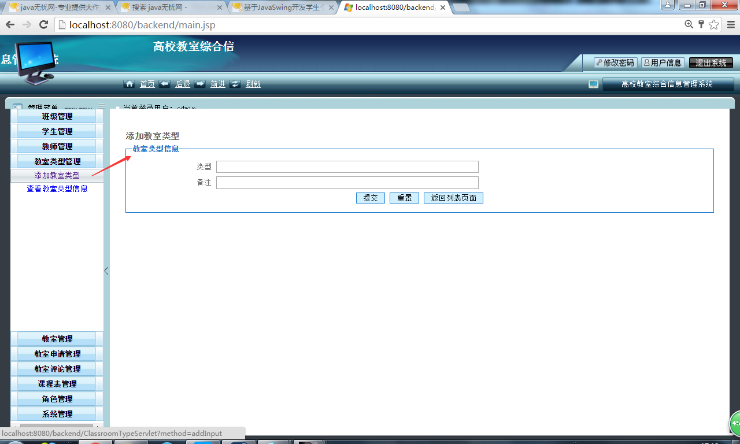
Task: Click the home icon beside 首页
Action: click(129, 84)
